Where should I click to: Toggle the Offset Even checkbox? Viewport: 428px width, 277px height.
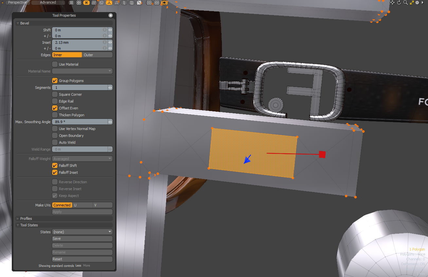pyautogui.click(x=55, y=108)
